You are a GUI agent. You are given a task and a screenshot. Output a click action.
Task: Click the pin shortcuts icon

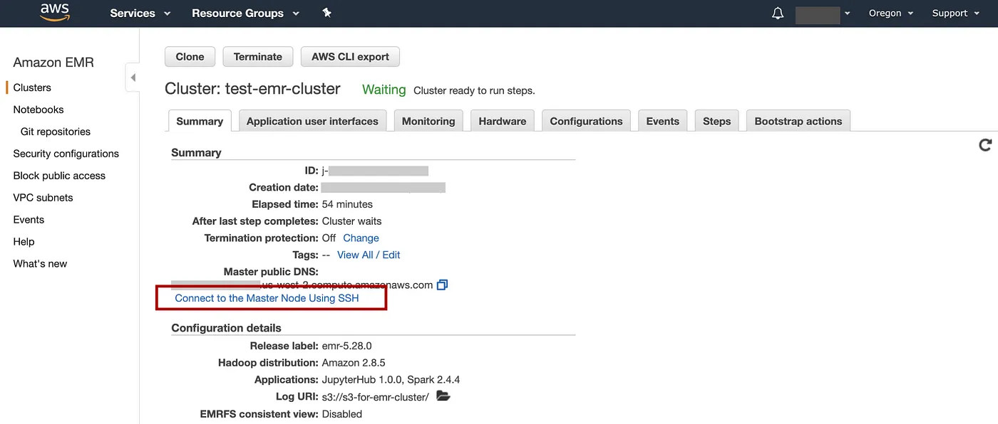(x=326, y=13)
